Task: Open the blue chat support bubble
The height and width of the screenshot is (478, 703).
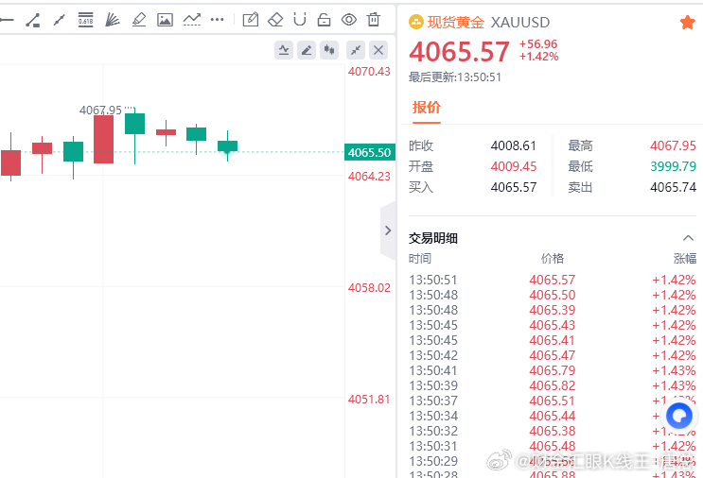Action: (x=679, y=416)
